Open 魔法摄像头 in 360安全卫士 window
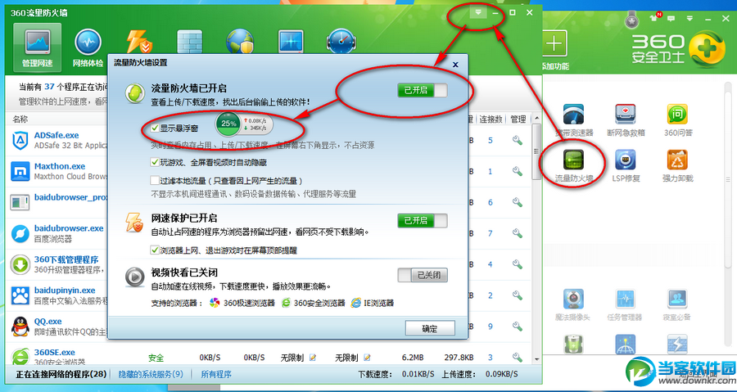 pos(573,304)
